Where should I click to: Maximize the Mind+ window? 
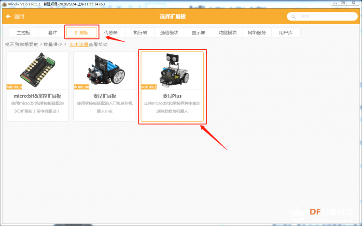[x=343, y=3]
